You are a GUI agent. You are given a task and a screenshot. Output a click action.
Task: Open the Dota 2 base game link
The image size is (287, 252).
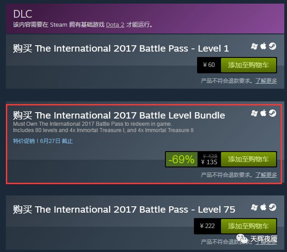115,24
